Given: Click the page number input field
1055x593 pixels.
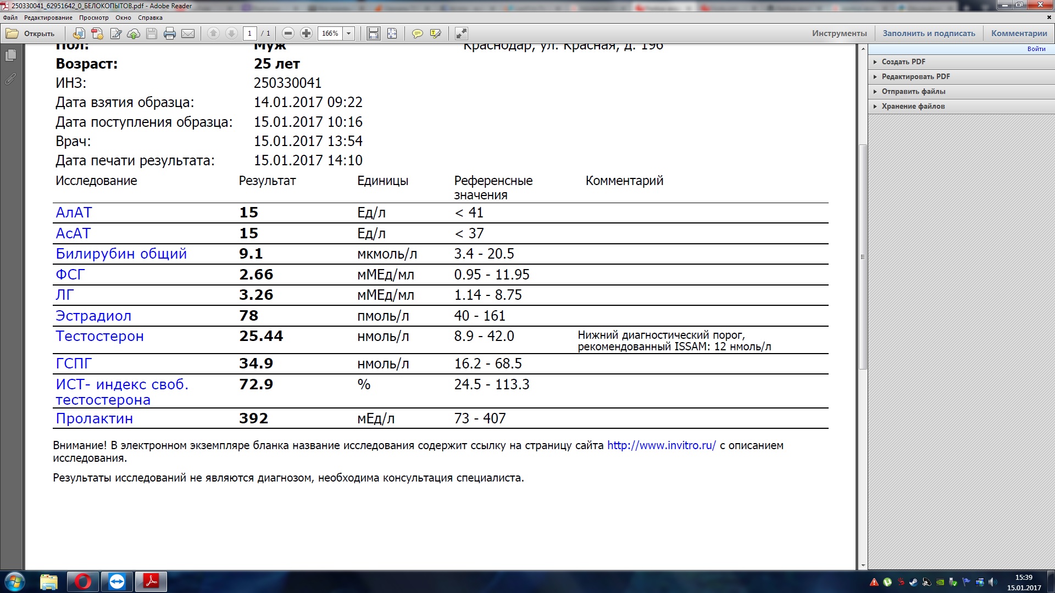Looking at the screenshot, I should coord(249,33).
